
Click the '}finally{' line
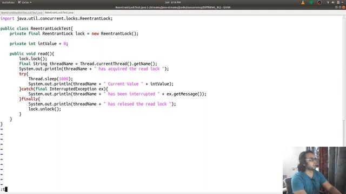30,99
